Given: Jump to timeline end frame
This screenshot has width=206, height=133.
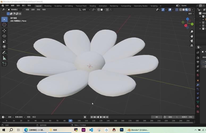Looking at the screenshot, I should click(107, 117).
